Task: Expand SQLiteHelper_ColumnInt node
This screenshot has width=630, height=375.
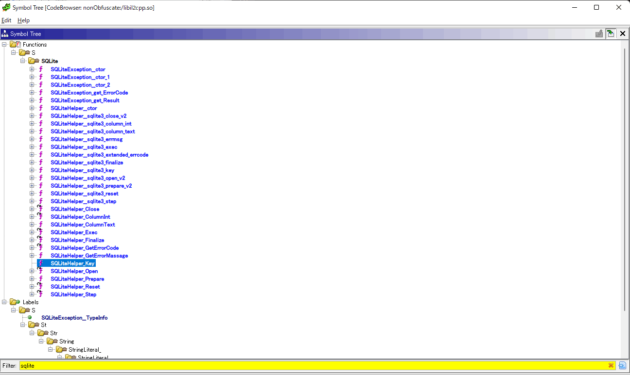Action: [x=32, y=217]
